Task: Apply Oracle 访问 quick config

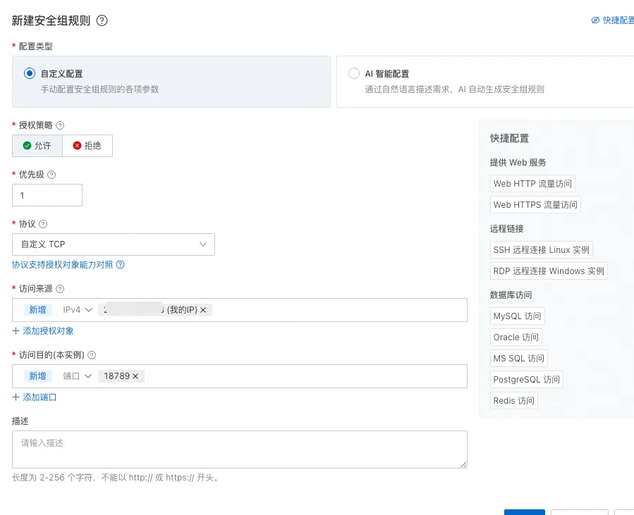Action: (516, 337)
